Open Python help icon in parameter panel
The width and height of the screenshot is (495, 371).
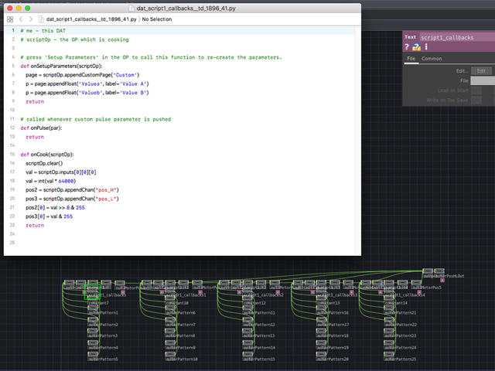(x=416, y=47)
